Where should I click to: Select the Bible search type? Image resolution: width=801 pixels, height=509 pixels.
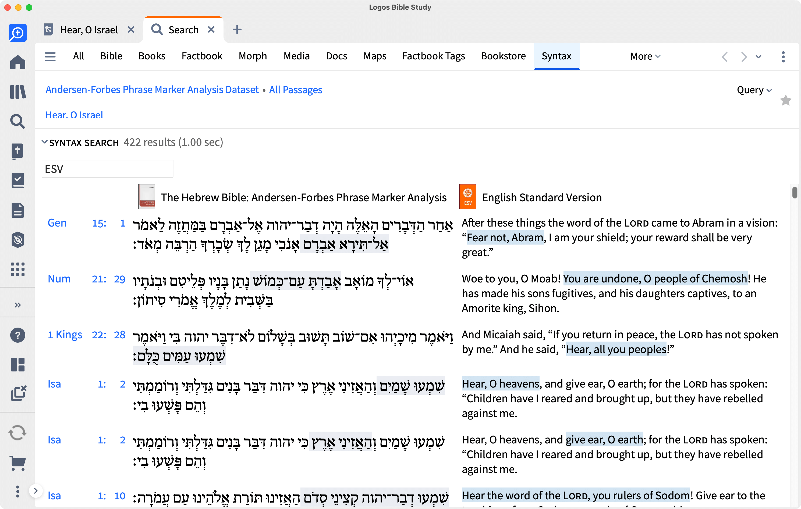coord(111,56)
